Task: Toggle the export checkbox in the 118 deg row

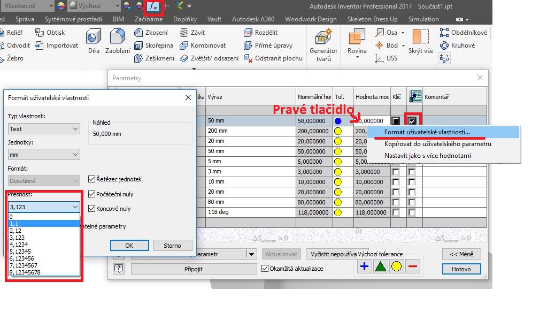Action: tap(412, 212)
